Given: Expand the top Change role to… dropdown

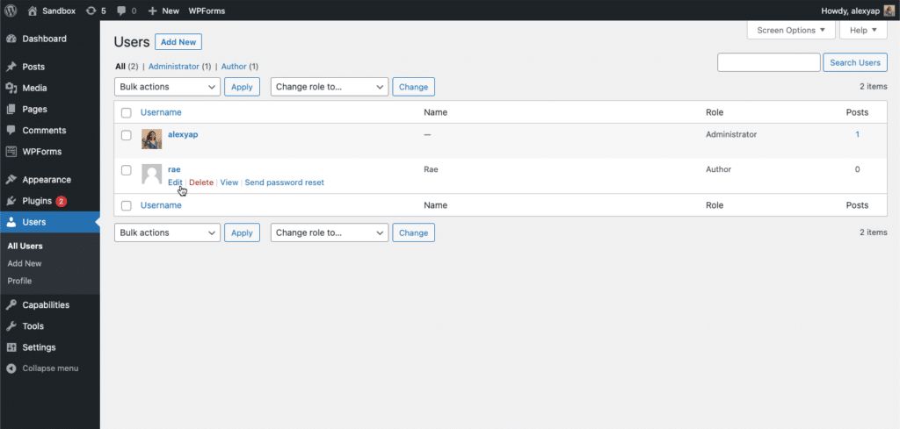Looking at the screenshot, I should [x=330, y=87].
